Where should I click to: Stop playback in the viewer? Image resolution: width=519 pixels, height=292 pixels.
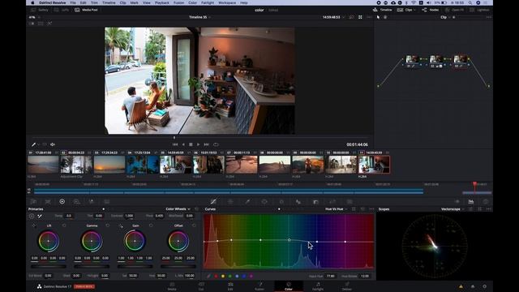[x=191, y=144]
